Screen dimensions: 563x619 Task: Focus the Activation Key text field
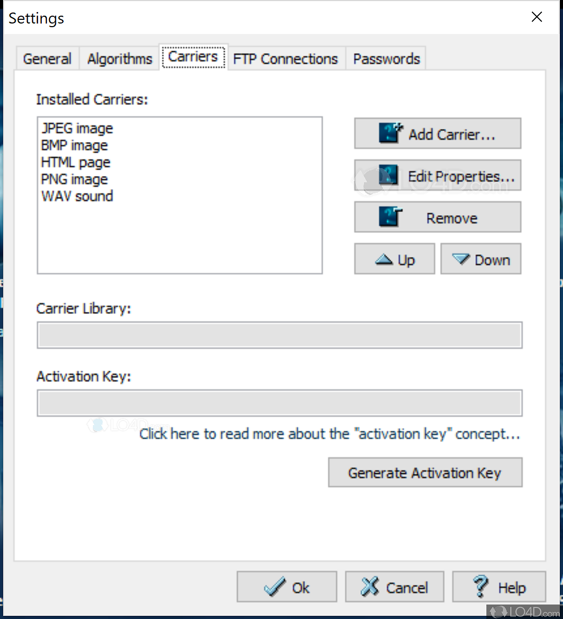[279, 403]
